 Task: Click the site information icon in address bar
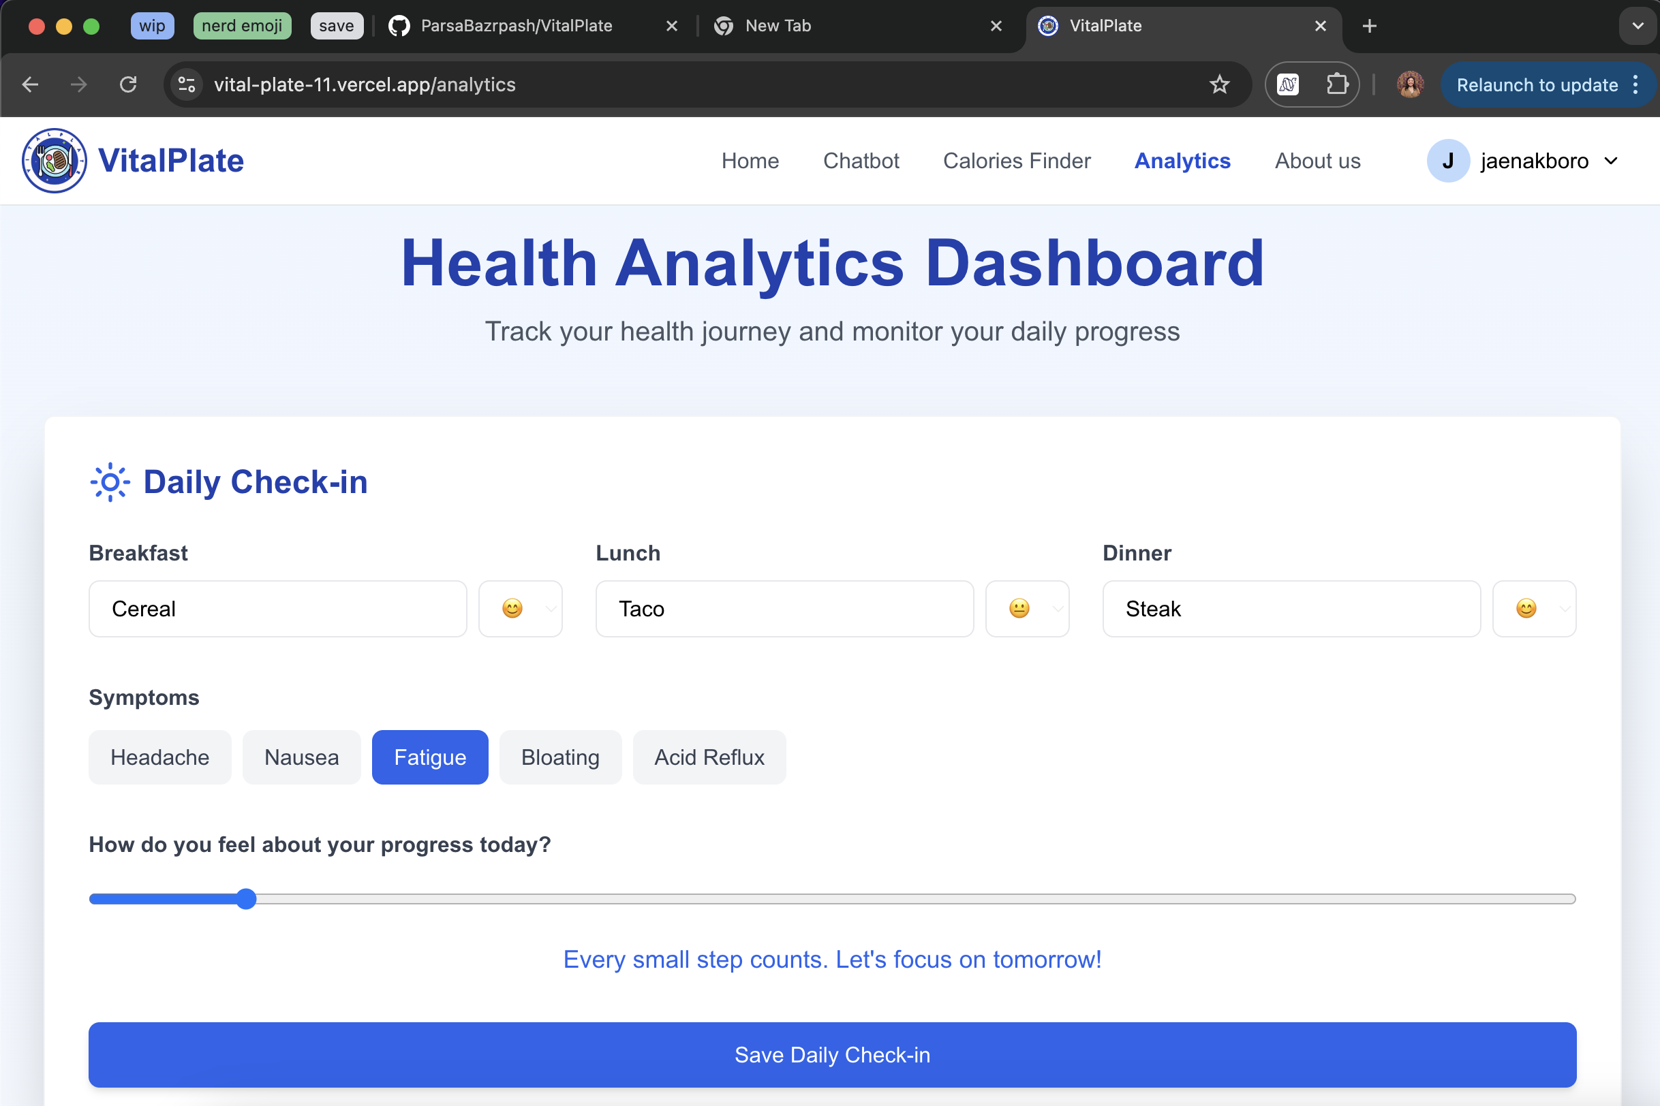(x=187, y=84)
